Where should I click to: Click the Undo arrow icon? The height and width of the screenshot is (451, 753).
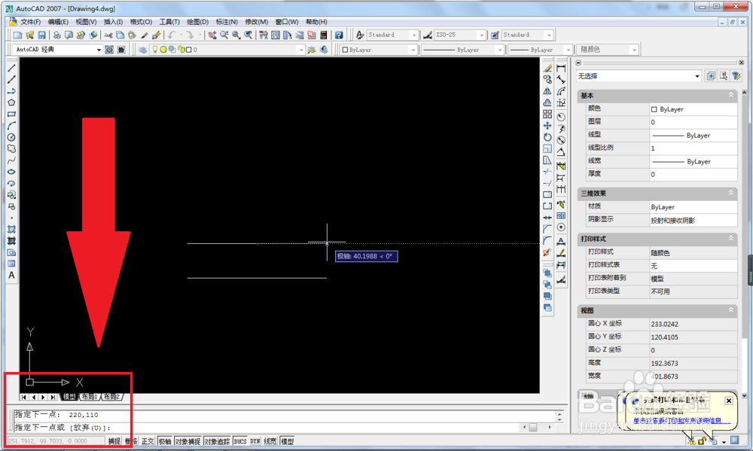172,35
